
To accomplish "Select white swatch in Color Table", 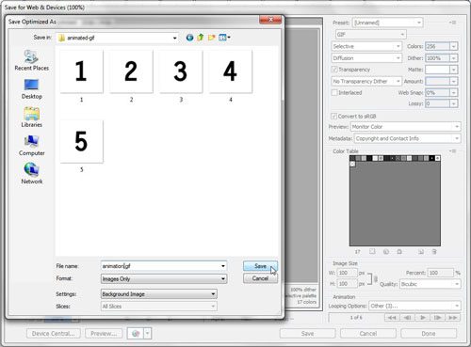I will click(x=375, y=158).
